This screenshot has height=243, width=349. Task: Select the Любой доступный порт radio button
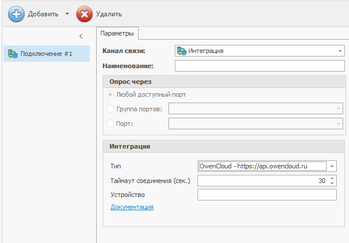pyautogui.click(x=110, y=94)
